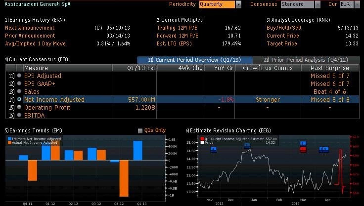Click the Assicurazioni Generali SpA title
The height and width of the screenshot is (206, 364).
pyautogui.click(x=38, y=4)
